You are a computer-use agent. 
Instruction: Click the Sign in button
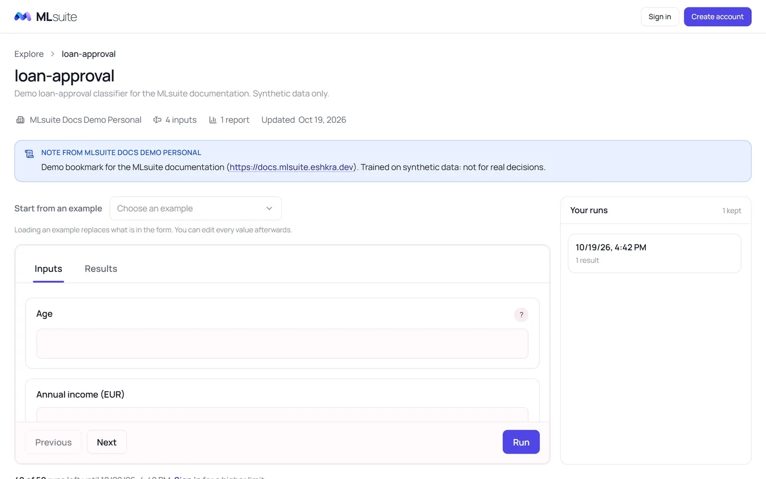tap(660, 17)
